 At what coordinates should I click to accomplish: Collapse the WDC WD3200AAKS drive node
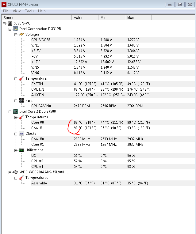10,172
